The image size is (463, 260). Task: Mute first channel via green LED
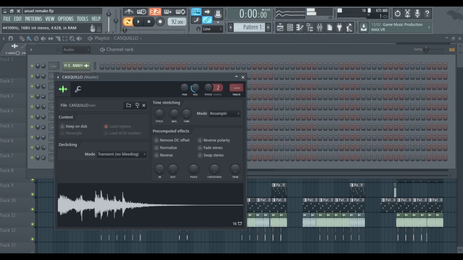coord(32,66)
